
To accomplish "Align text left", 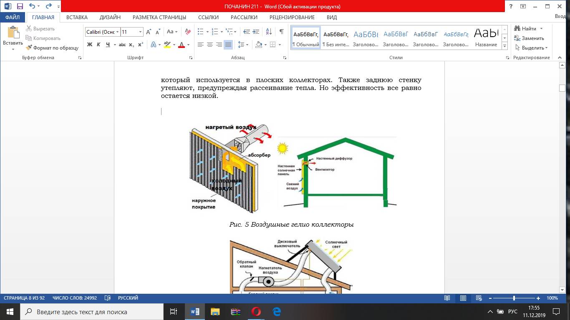I will click(201, 45).
